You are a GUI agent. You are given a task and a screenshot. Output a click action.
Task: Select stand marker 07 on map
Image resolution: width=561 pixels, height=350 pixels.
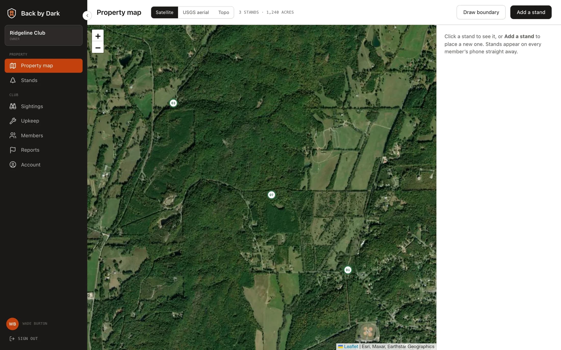[271, 195]
